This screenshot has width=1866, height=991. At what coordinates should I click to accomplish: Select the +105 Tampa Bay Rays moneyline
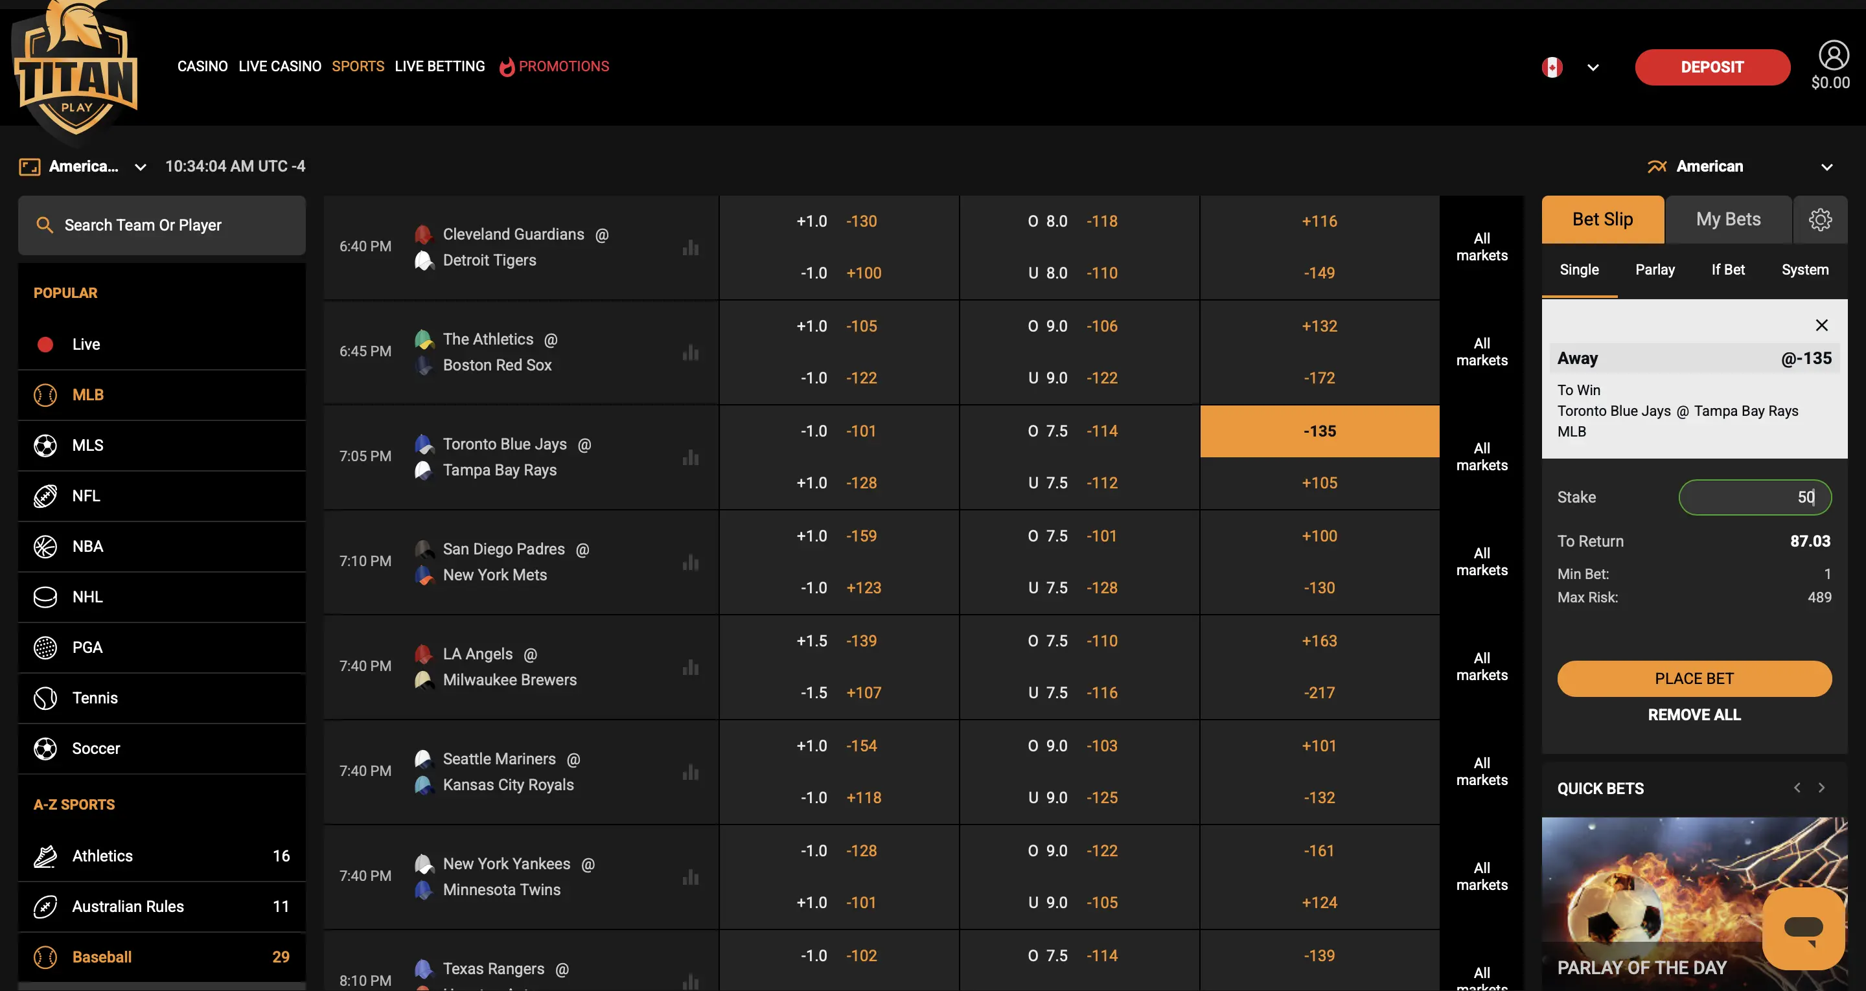[x=1319, y=483]
